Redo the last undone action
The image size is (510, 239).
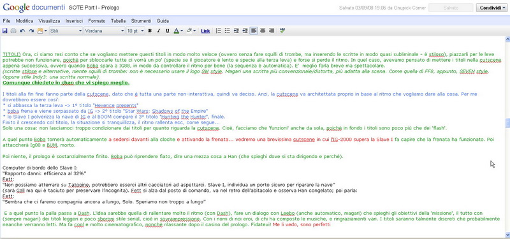pos(31,31)
